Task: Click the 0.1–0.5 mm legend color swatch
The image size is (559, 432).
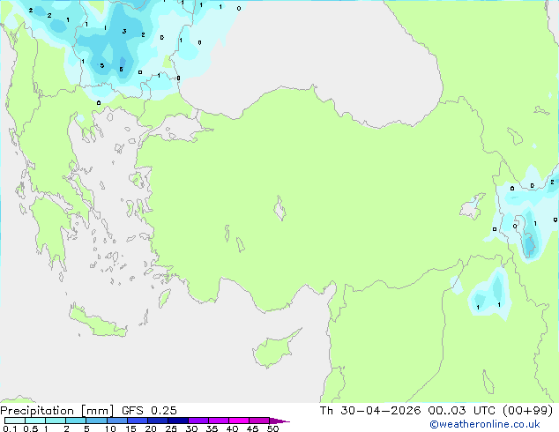Action: click(x=15, y=421)
